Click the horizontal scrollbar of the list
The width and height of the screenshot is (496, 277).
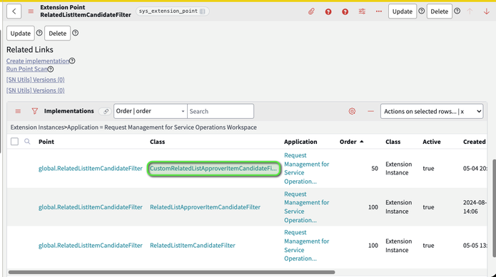(171, 272)
